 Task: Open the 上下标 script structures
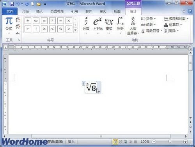click(97, 25)
